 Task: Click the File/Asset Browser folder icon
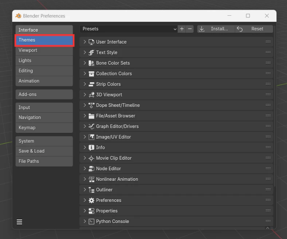91,116
